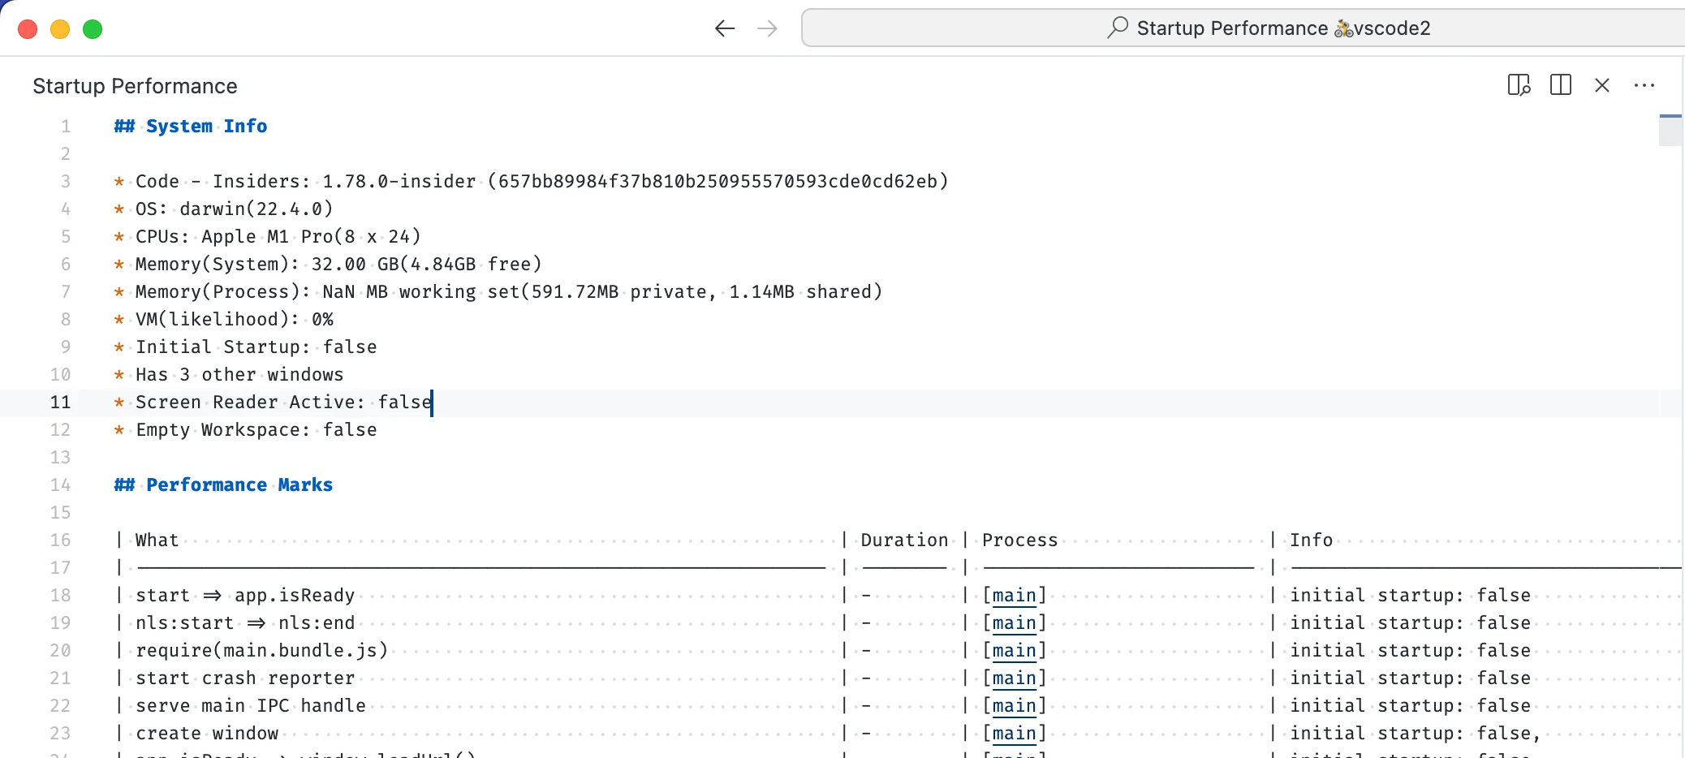Screen dimensions: 1685x758
Task: Open the More Actions ellipsis menu
Action: 1644,85
